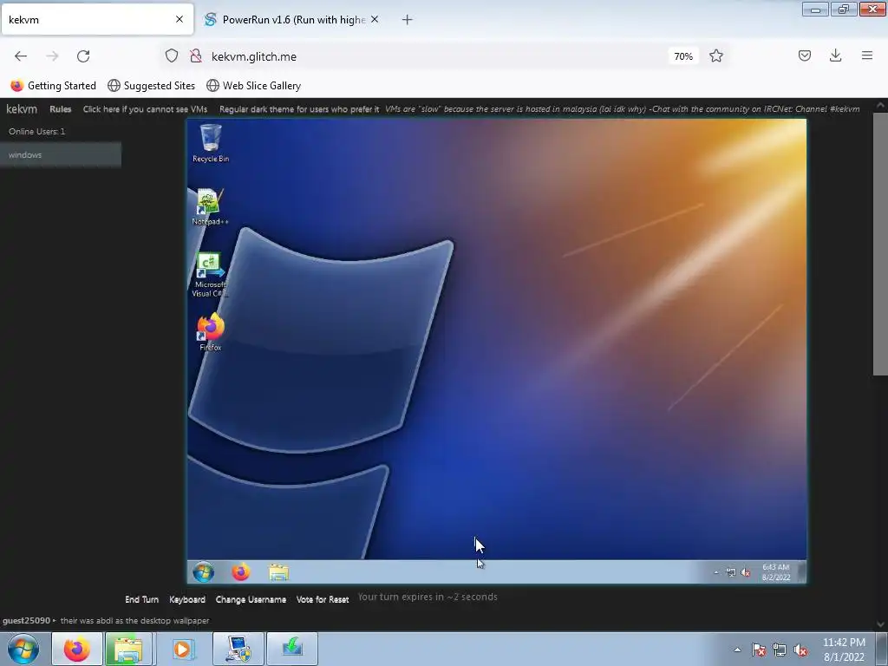Viewport: 888px width, 666px height.
Task: Open the Save to Pocket icon
Action: coord(804,55)
